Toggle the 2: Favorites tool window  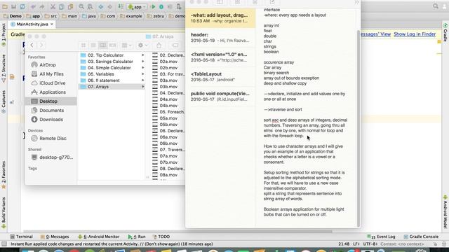[4, 175]
